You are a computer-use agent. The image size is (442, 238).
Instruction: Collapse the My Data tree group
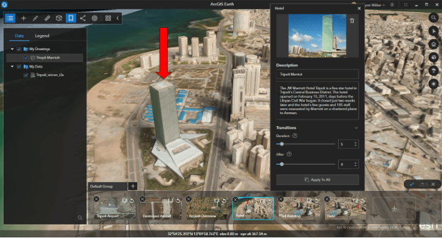click(x=12, y=67)
